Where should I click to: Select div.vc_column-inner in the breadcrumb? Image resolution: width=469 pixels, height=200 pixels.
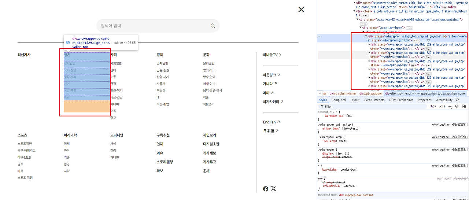[343, 93]
